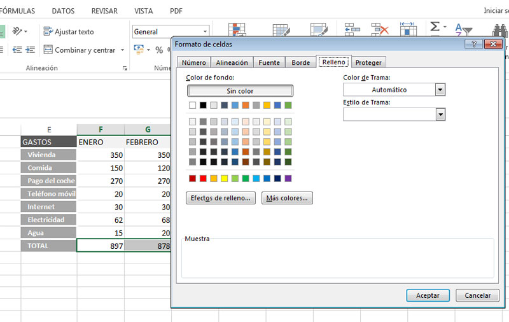Click the Sin color button
This screenshot has width=509, height=322.
tap(241, 91)
